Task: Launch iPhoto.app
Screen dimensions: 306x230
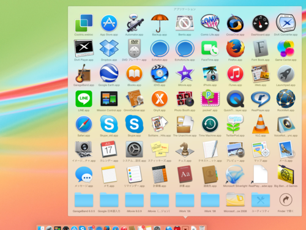Action: pyautogui.click(x=210, y=73)
